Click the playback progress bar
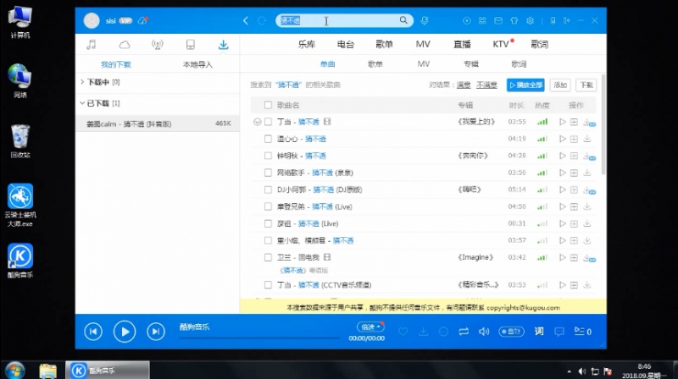The image size is (678, 379). (x=259, y=338)
